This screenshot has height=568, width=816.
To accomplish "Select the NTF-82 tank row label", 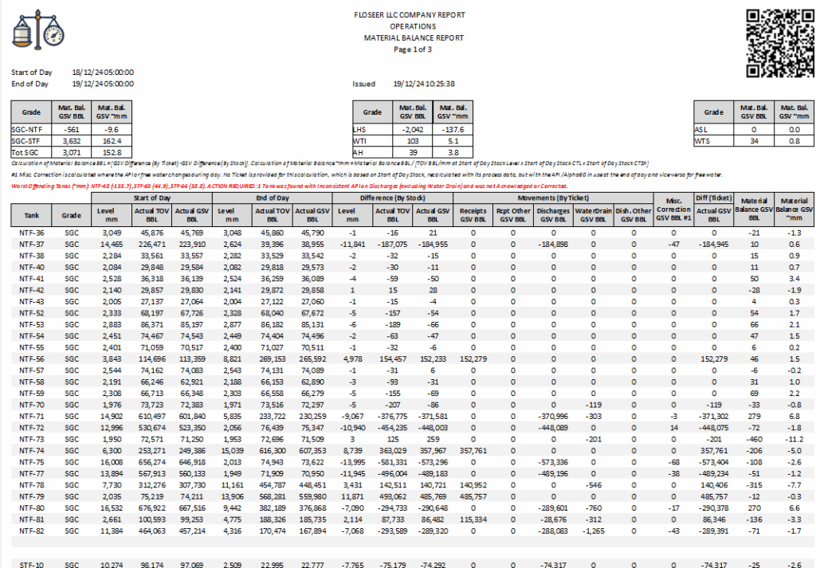I will coord(31,529).
